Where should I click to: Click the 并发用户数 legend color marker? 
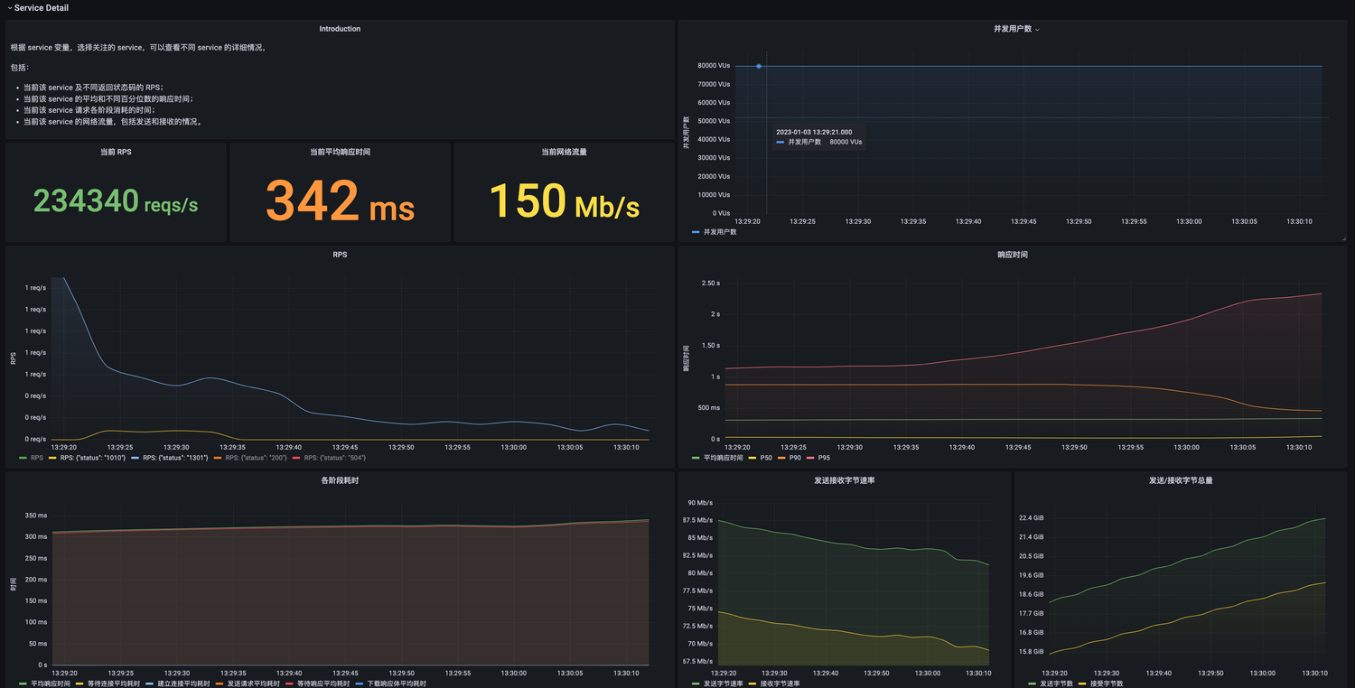pos(696,232)
